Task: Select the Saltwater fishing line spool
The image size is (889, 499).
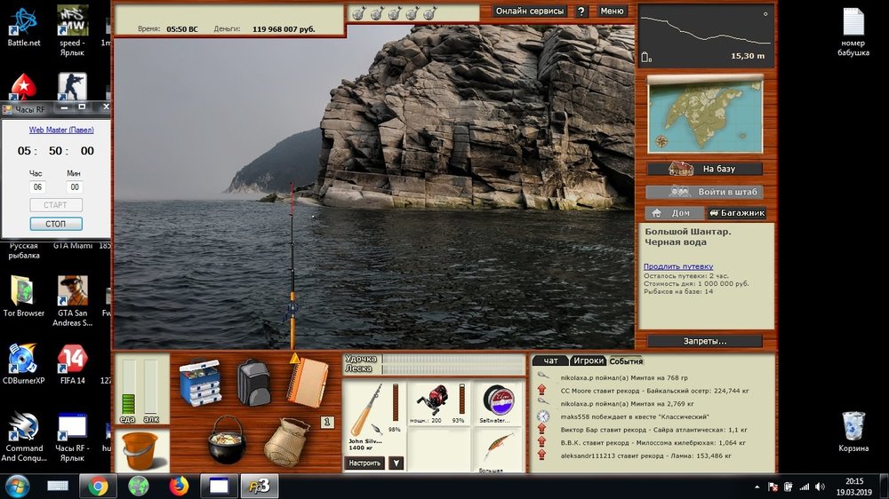Action: click(499, 400)
